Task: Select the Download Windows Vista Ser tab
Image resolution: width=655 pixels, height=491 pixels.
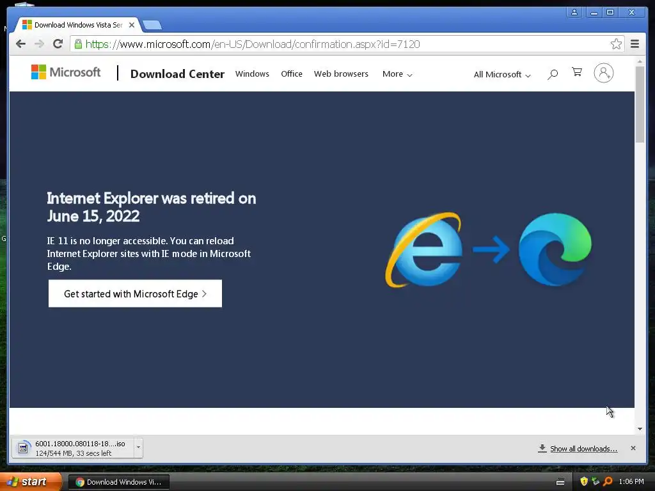Action: (77, 25)
